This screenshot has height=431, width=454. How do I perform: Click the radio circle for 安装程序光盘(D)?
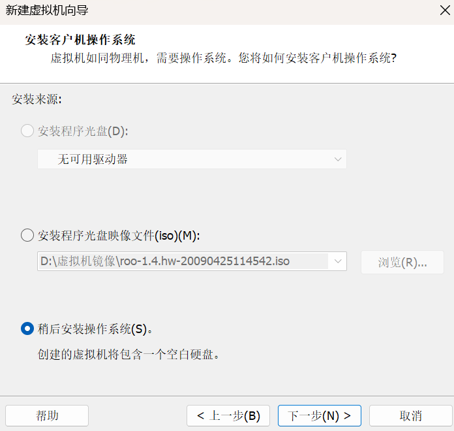pos(27,131)
